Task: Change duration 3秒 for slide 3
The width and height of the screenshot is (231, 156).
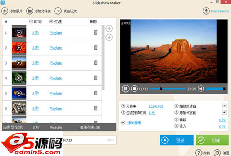Action: (36, 63)
